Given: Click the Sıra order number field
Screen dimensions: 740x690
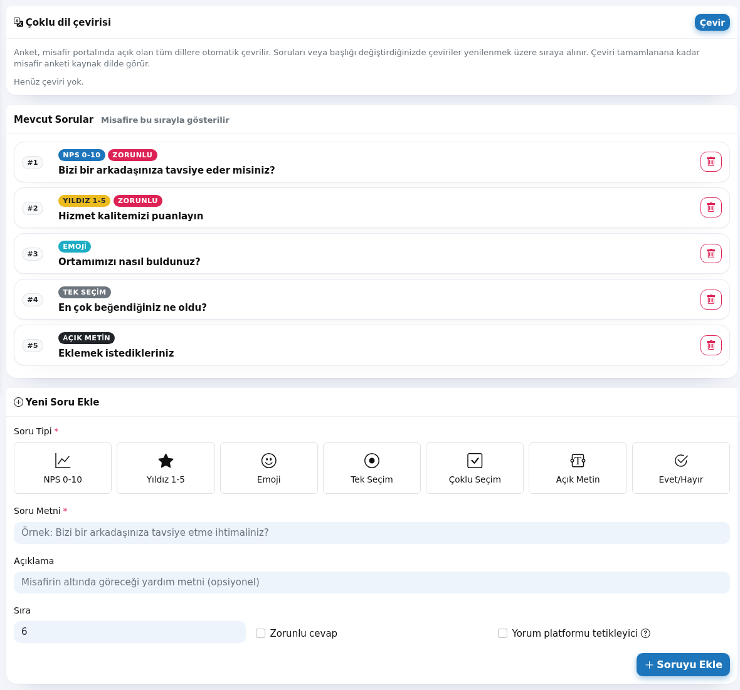Looking at the screenshot, I should (130, 632).
